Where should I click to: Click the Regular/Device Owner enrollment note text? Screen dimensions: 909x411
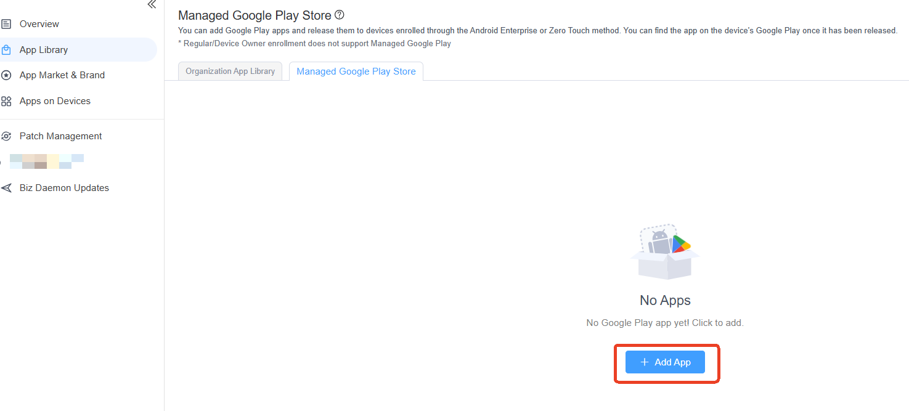click(x=314, y=44)
